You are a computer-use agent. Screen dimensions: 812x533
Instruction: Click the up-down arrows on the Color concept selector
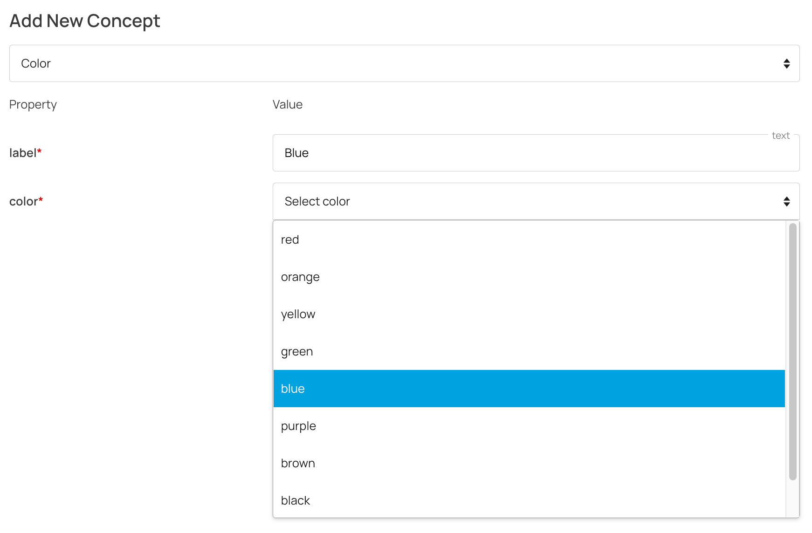(786, 63)
